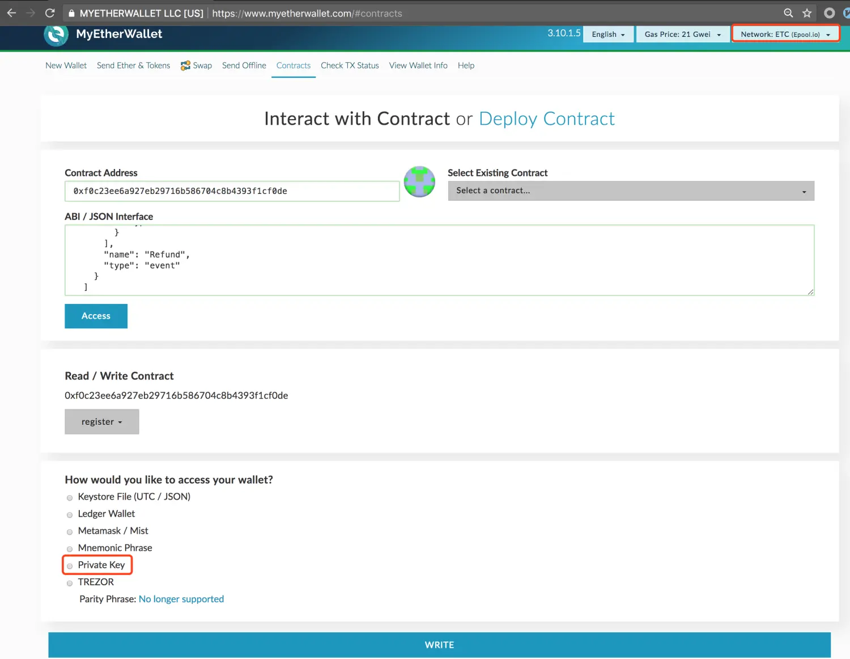Click the Contract Address input field

pyautogui.click(x=232, y=191)
